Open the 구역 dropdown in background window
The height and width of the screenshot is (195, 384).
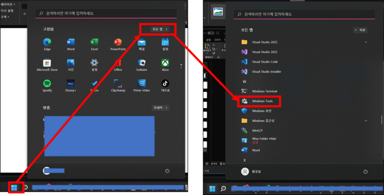pyautogui.click(x=5, y=17)
